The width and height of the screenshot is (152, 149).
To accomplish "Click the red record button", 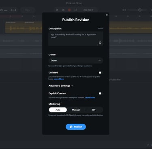I will 69,10.
